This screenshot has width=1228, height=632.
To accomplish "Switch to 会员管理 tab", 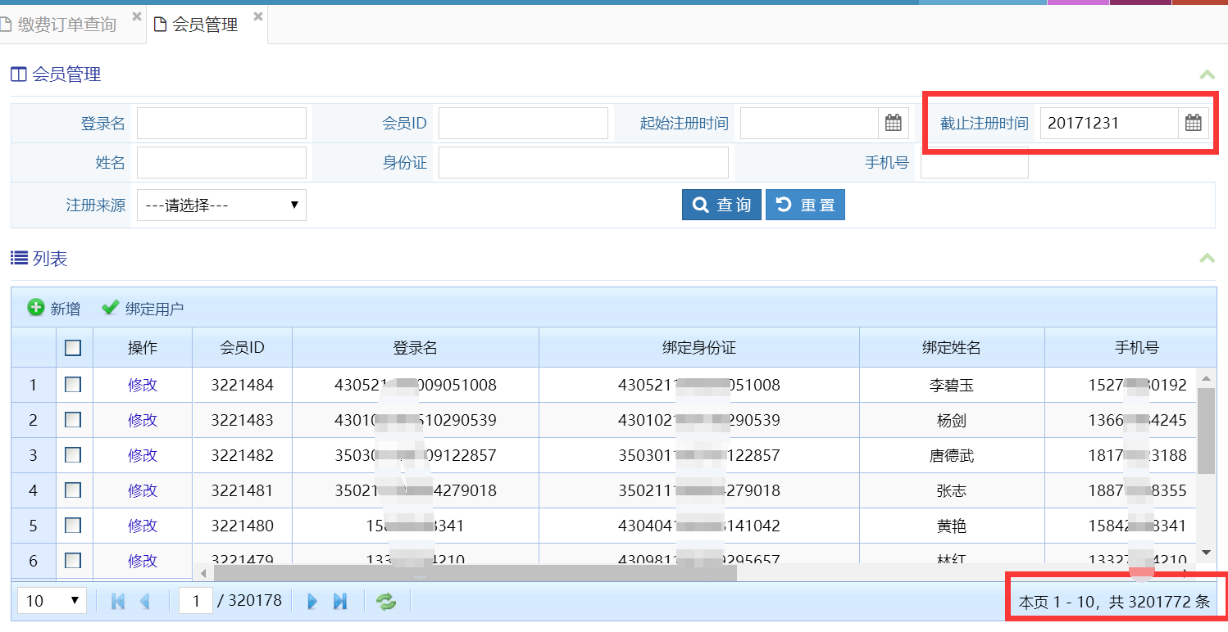I will (205, 25).
